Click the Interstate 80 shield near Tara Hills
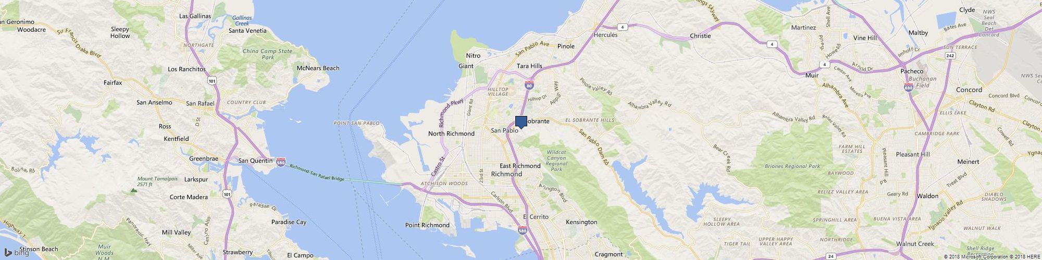This screenshot has width=1042, height=260. pos(529,84)
